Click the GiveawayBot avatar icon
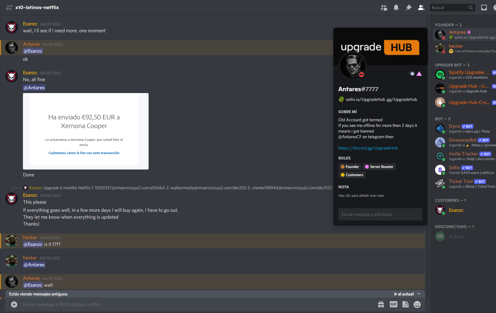Viewport: 496px width, 313px height. 440,142
